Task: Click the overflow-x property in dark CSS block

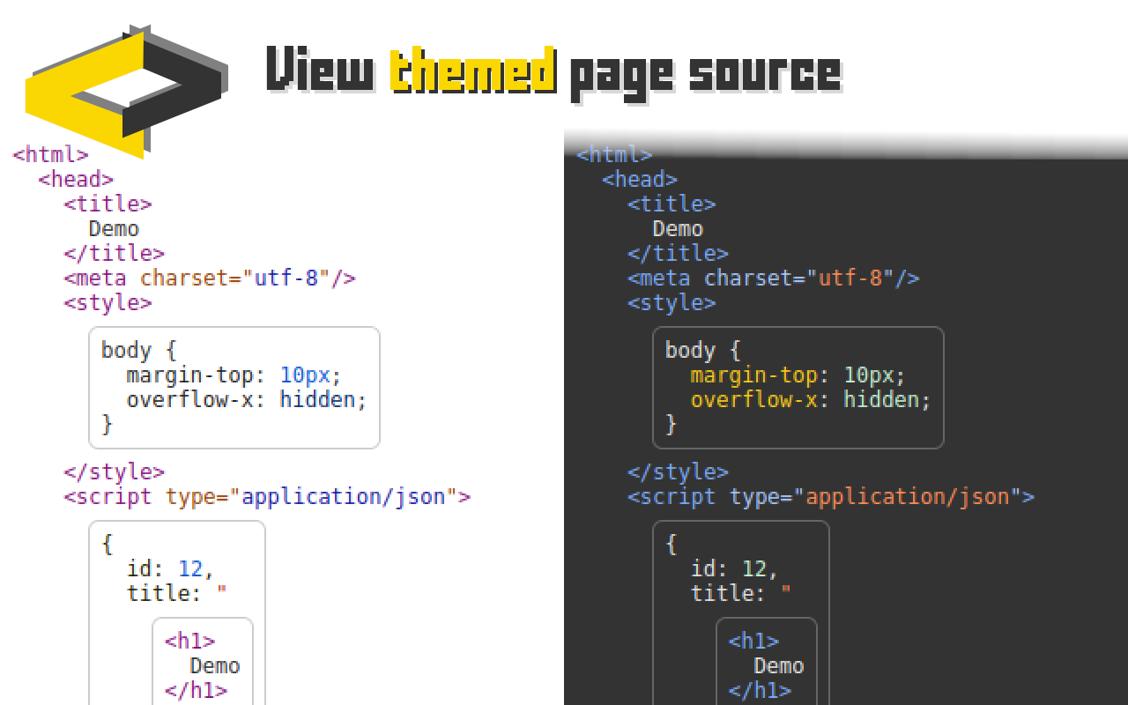Action: 753,400
